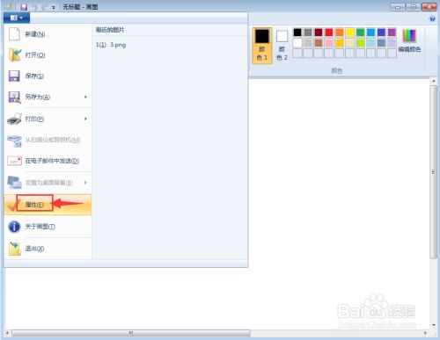Pick the yellow color swatch
The image size is (440, 340).
pos(350,33)
